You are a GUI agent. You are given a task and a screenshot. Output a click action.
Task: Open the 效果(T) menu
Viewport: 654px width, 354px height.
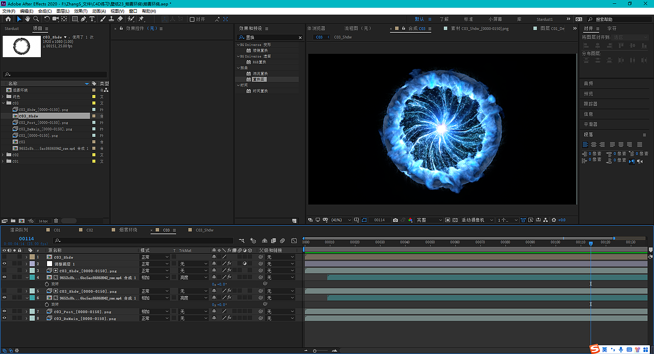tap(81, 11)
